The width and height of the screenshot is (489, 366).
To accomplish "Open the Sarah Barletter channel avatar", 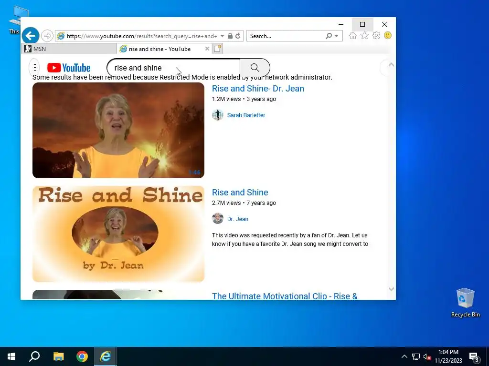I will [218, 115].
